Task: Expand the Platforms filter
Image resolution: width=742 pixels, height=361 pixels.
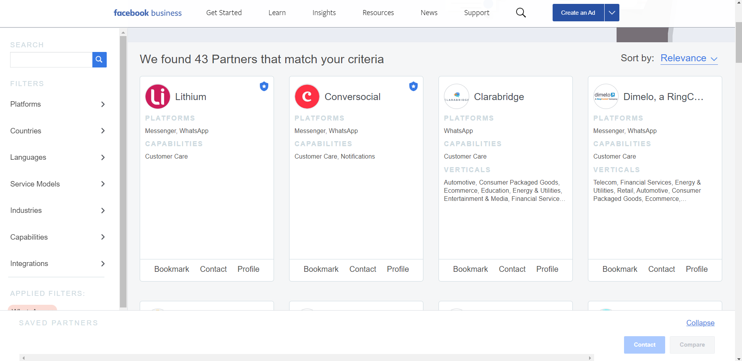Action: [57, 104]
